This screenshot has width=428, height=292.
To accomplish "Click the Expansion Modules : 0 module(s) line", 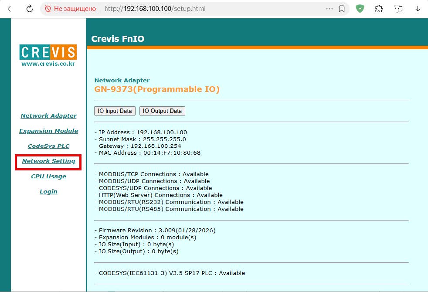I will (145, 238).
